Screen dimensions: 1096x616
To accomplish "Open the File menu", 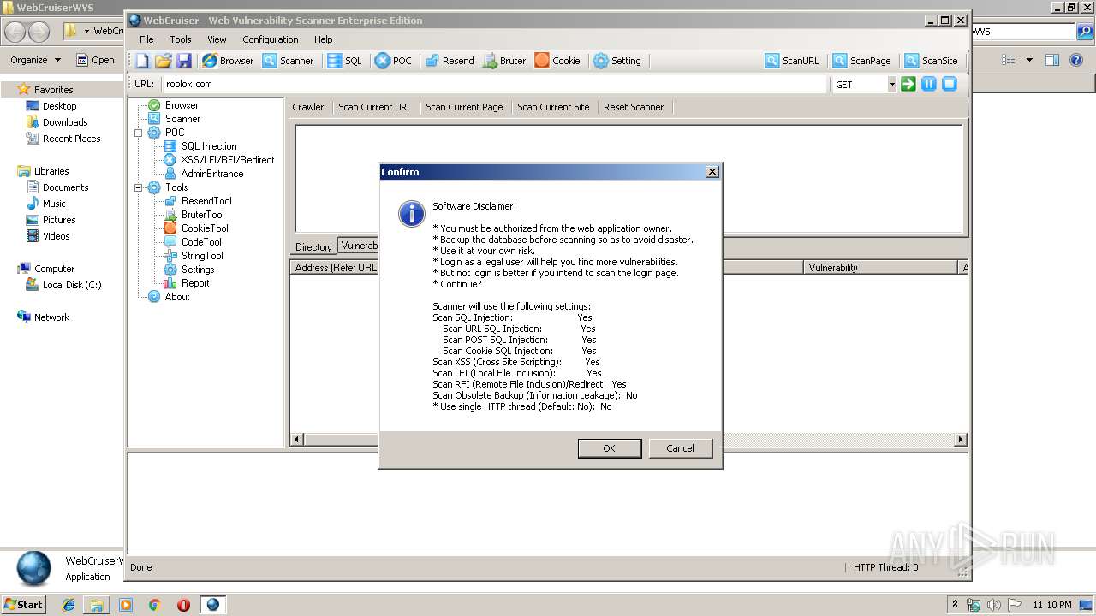I will [146, 39].
